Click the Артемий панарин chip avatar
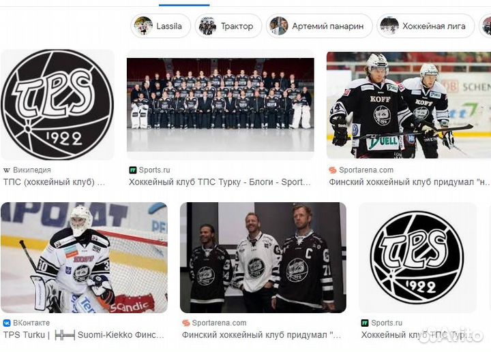This screenshot has height=352, width=491. (x=278, y=26)
